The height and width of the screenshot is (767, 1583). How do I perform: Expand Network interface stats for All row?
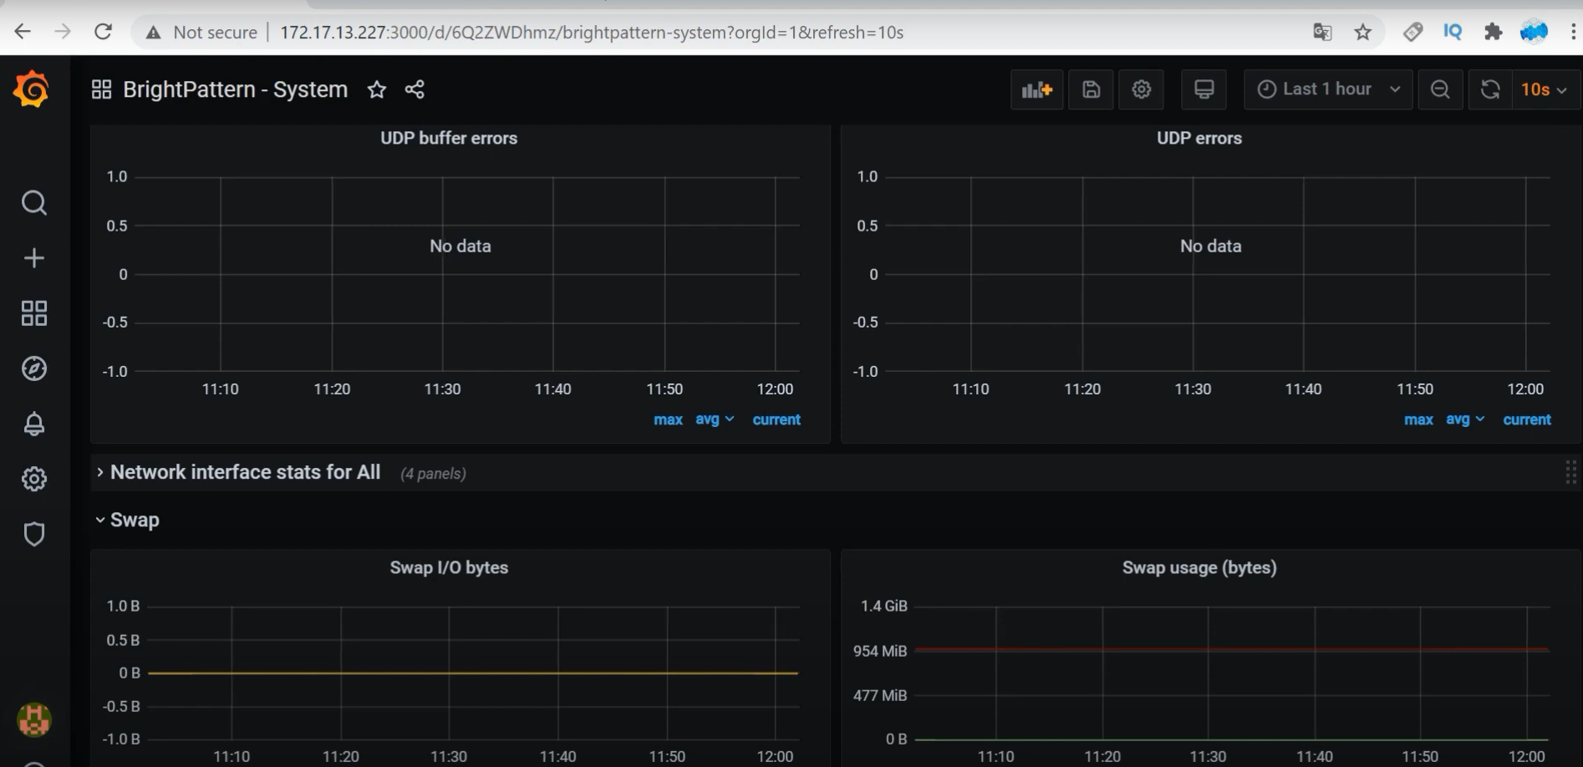click(245, 472)
